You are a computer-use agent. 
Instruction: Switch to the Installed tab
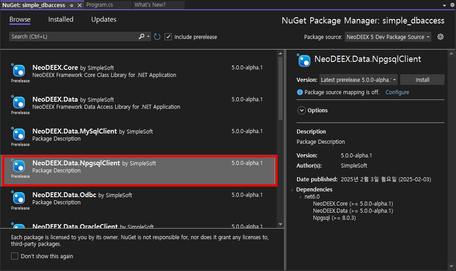pos(61,19)
